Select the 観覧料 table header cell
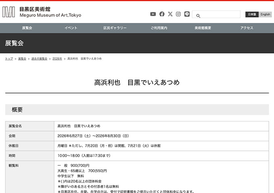This screenshot has height=193, width=274. tap(30, 177)
